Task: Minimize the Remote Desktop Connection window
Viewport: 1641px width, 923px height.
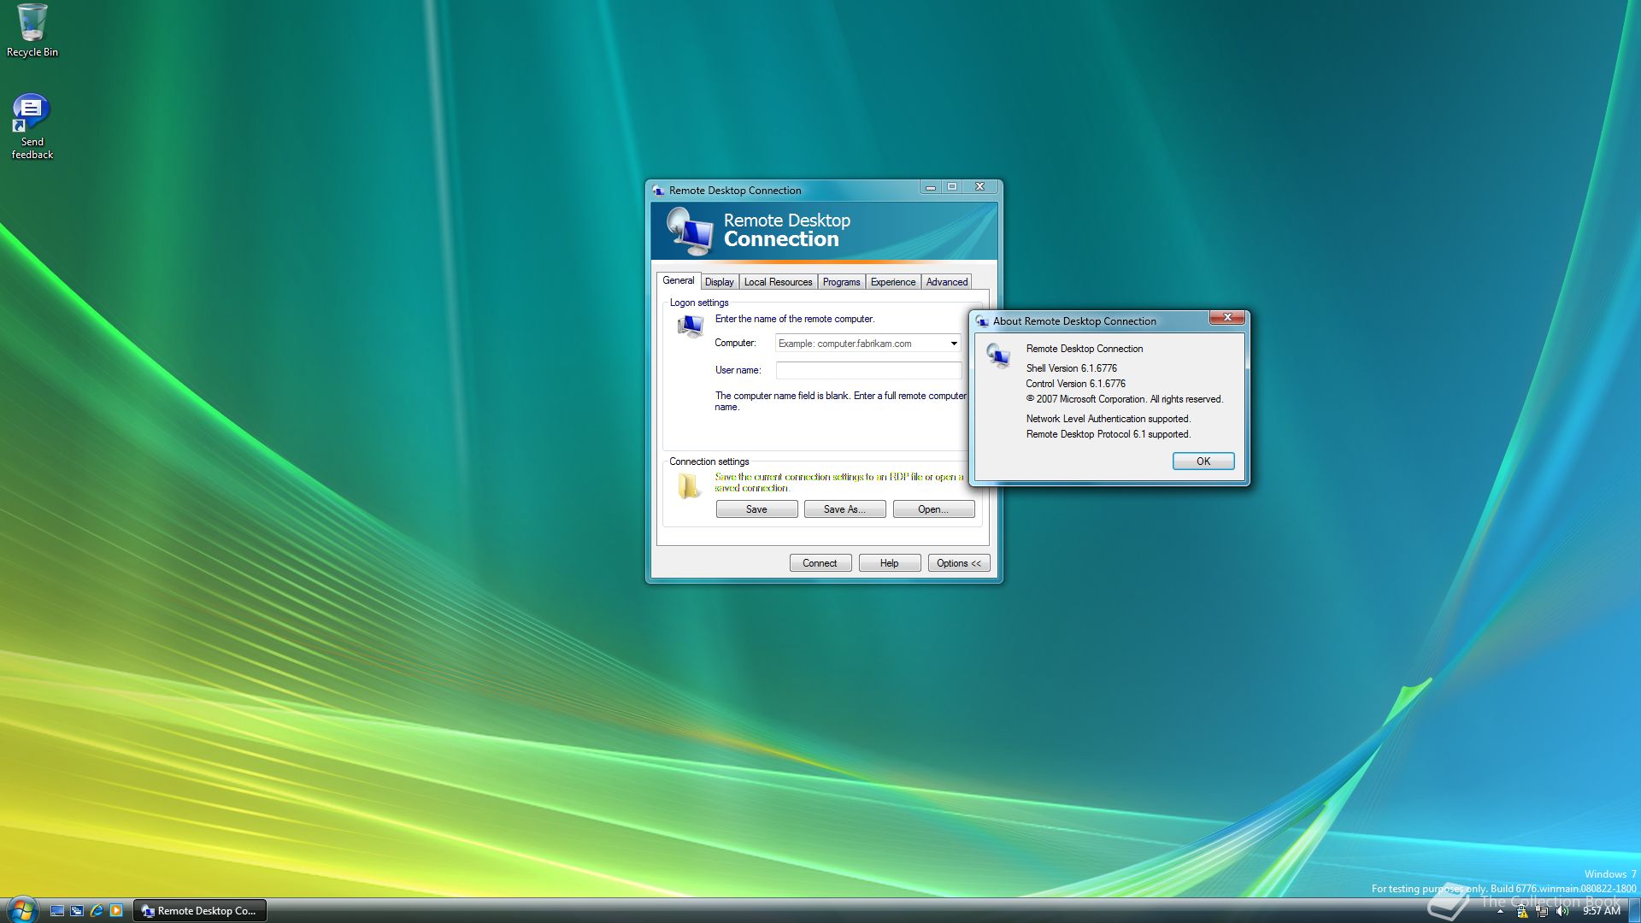Action: [931, 187]
